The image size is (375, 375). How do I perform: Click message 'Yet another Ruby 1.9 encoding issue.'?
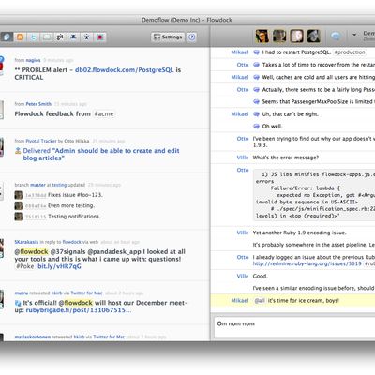coord(299,232)
